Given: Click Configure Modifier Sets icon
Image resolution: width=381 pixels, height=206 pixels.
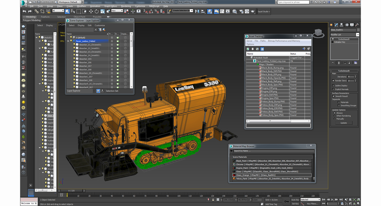Looking at the screenshot, I should coord(356,63).
